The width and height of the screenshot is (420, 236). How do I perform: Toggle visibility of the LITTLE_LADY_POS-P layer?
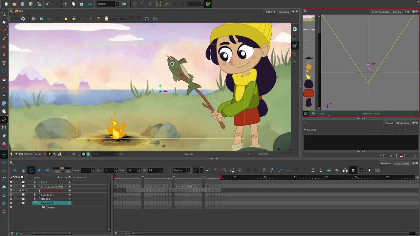point(11,187)
